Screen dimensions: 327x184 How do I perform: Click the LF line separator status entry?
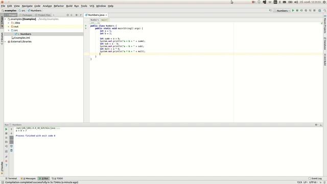(306, 182)
